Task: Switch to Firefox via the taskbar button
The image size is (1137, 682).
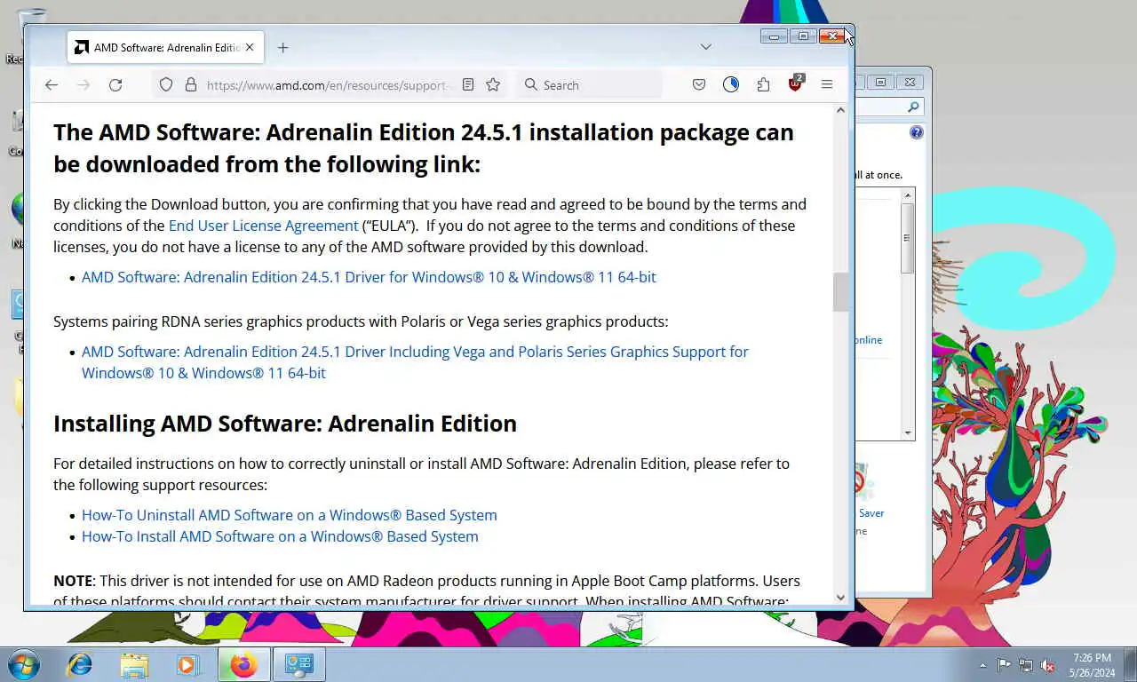Action: (244, 664)
